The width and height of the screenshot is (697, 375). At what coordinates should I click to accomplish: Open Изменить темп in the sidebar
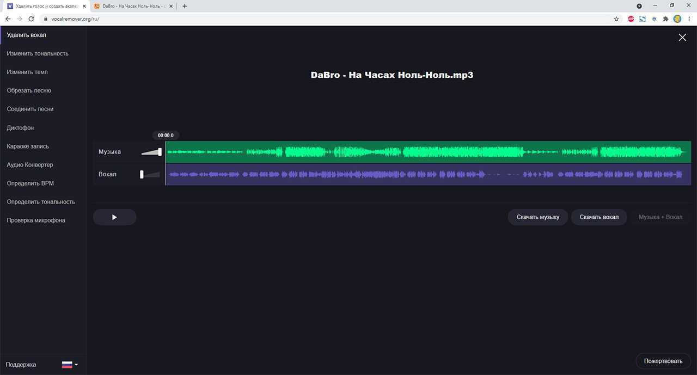[27, 72]
